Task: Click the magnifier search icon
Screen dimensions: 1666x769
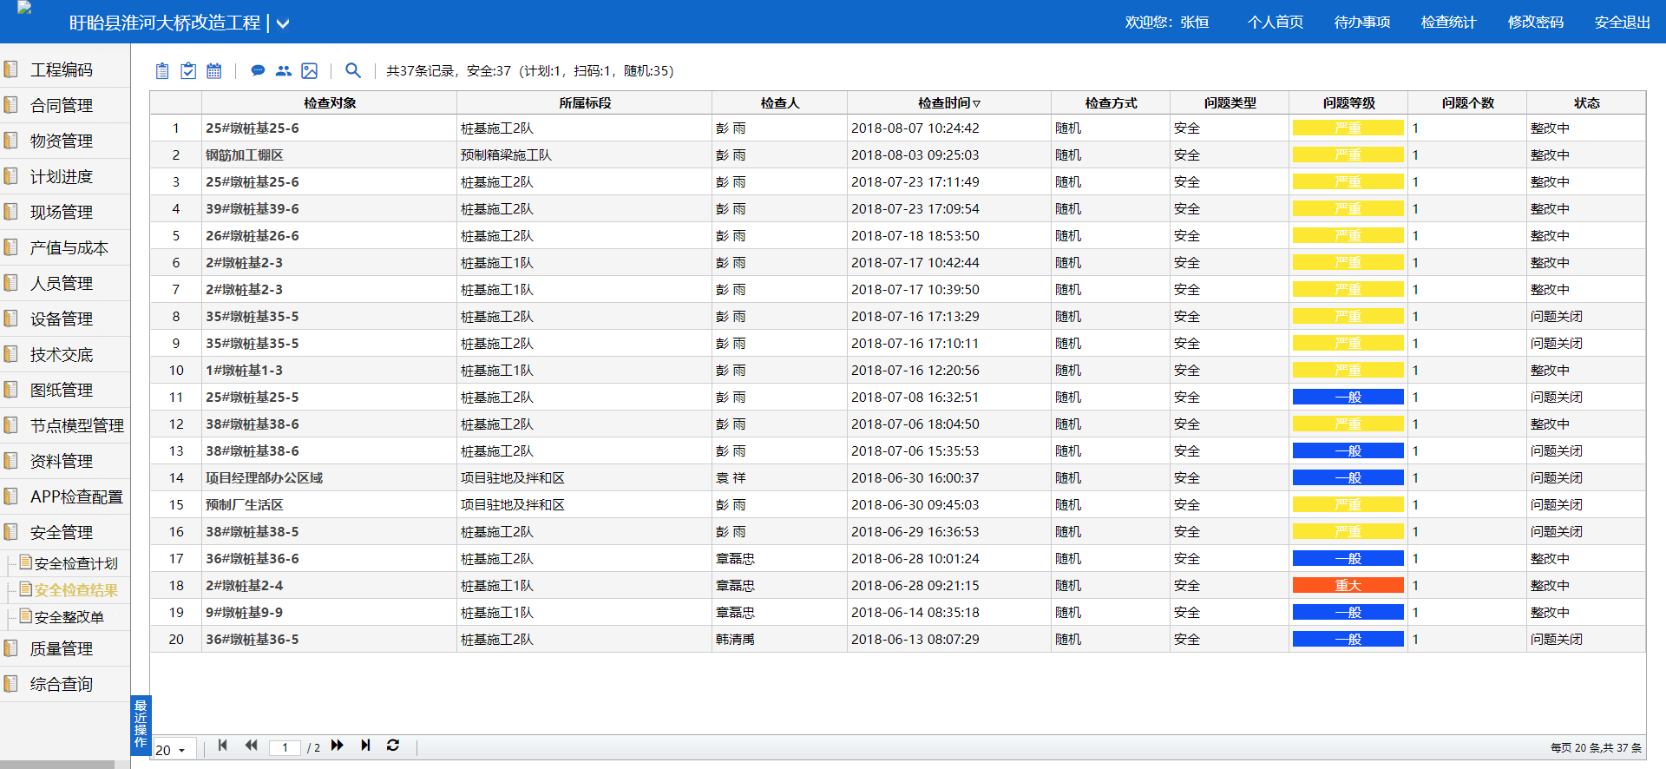Action: coord(353,70)
